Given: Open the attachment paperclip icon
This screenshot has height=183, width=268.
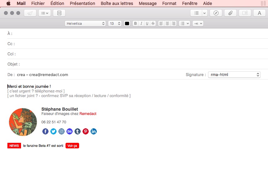Looking at the screenshot, I should tap(230, 13).
